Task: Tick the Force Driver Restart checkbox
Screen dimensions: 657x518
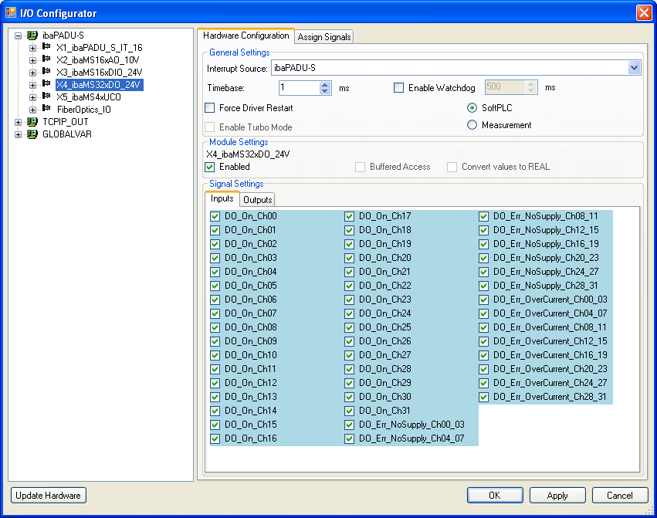Action: pos(210,108)
